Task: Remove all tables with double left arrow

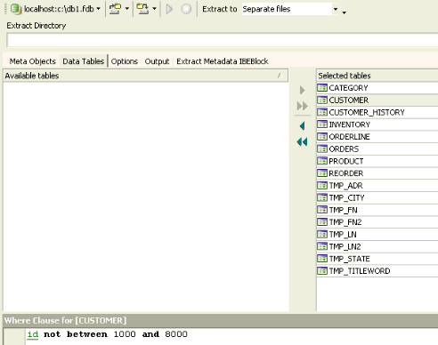Action: pos(303,142)
